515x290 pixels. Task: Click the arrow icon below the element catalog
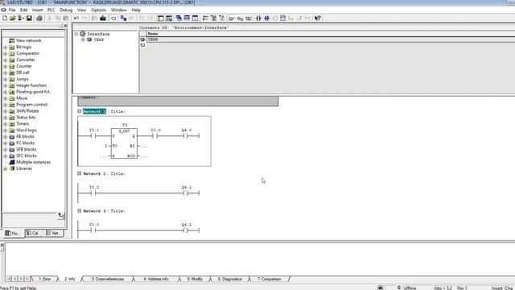(x=61, y=216)
